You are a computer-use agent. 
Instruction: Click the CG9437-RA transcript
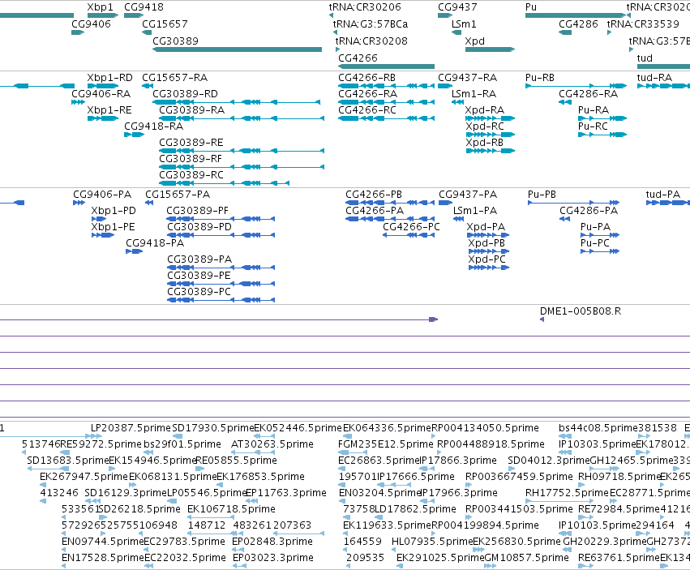click(445, 86)
